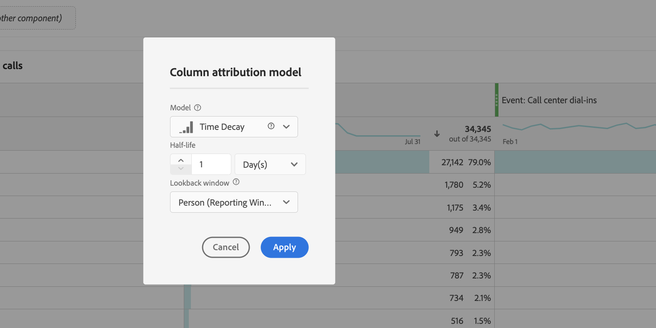The width and height of the screenshot is (656, 328).
Task: Click the 787 table cell
Action: [x=457, y=276]
